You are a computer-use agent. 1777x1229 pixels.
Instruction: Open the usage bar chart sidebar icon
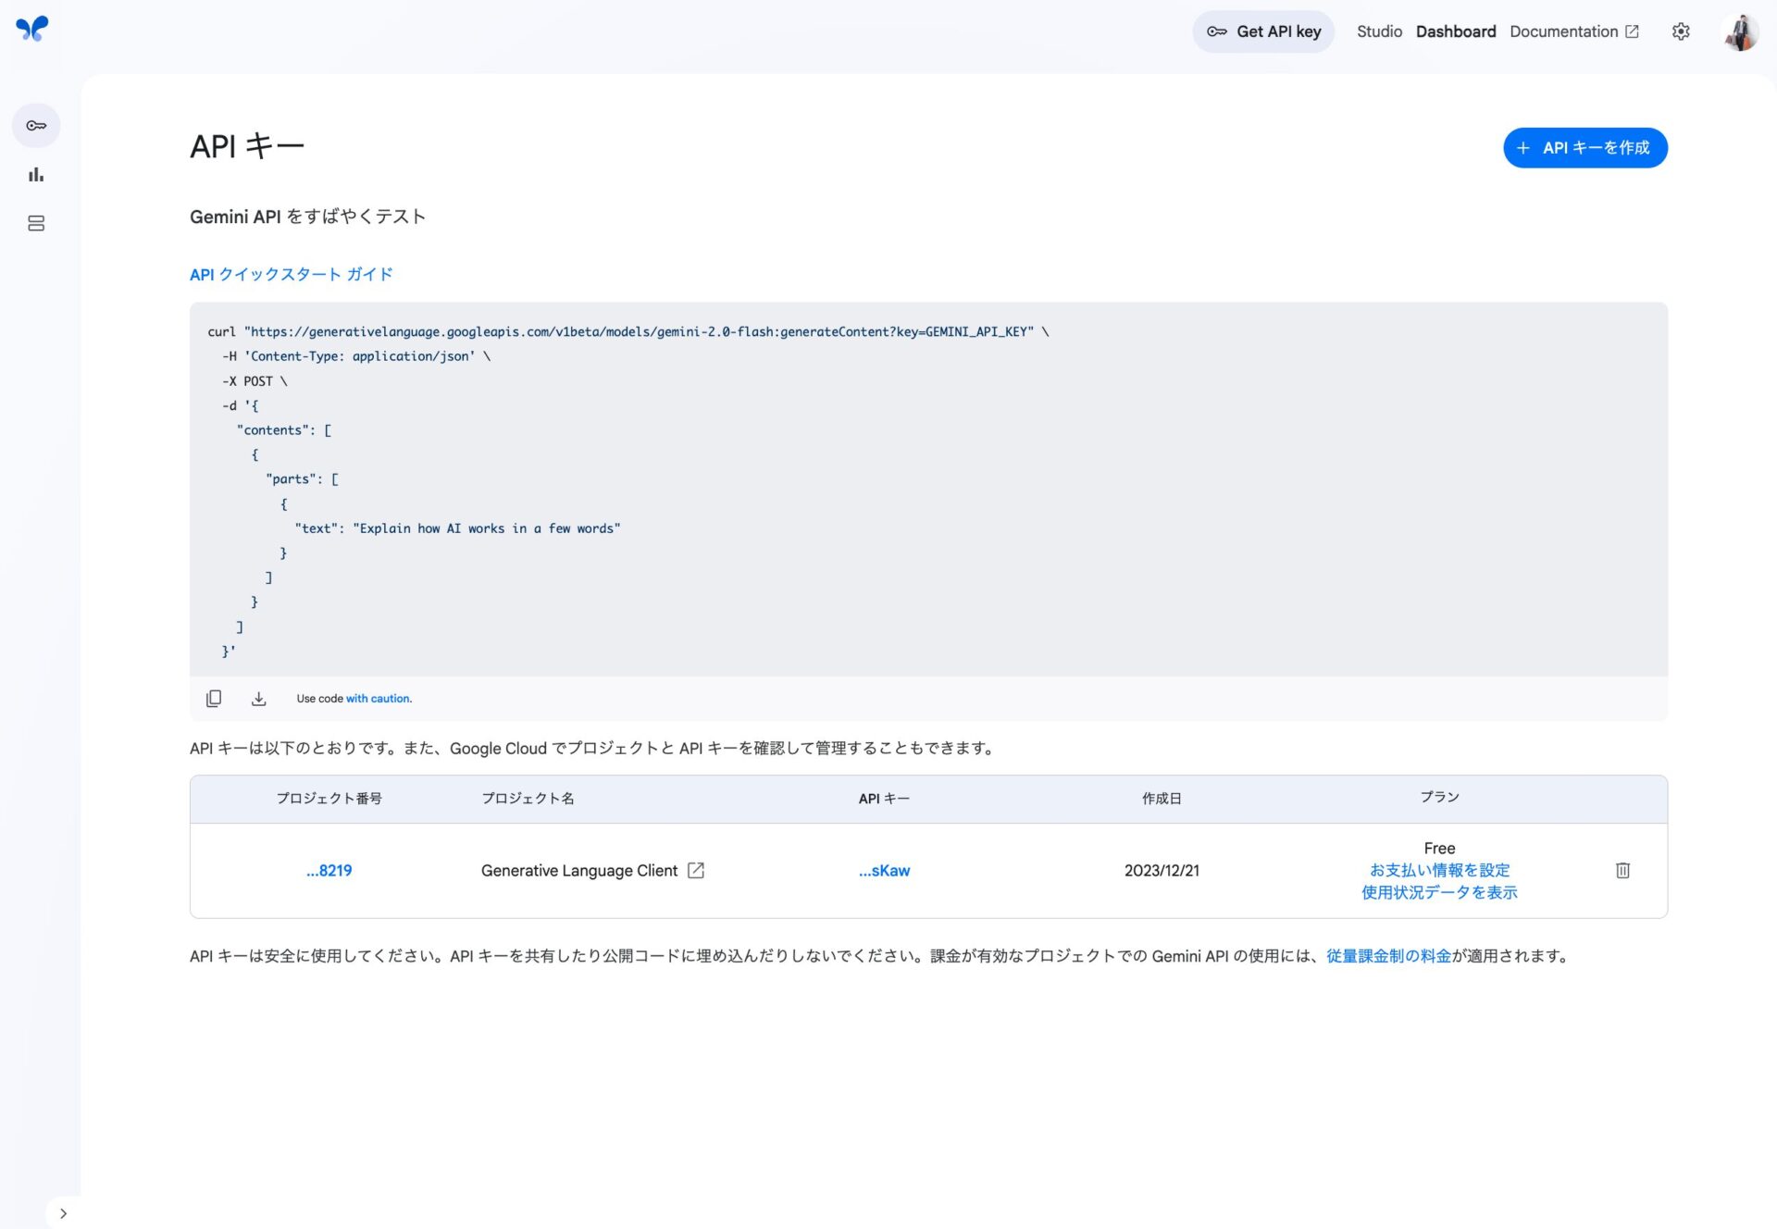(36, 175)
